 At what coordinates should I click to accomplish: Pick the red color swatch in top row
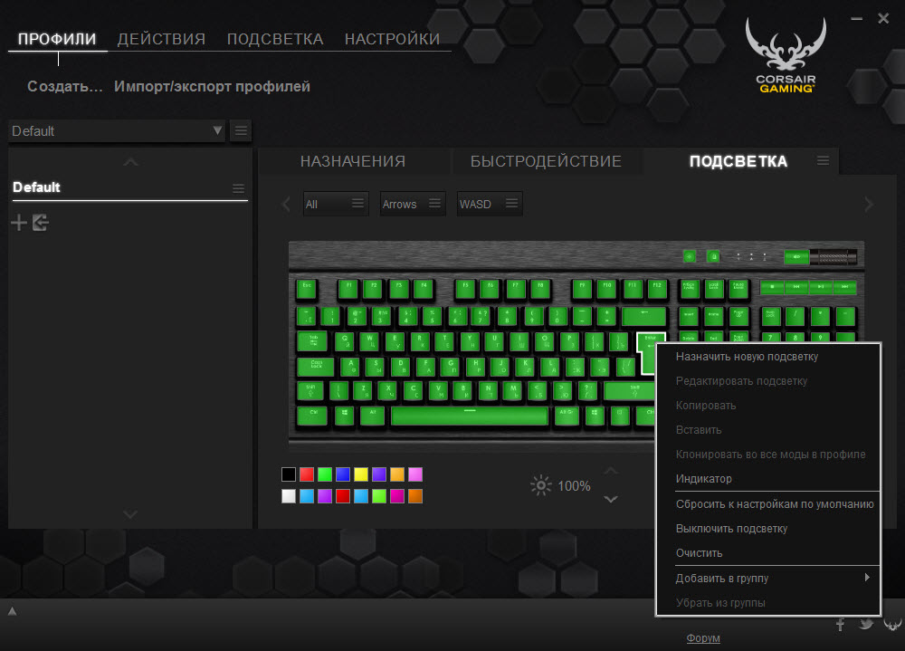click(x=307, y=474)
